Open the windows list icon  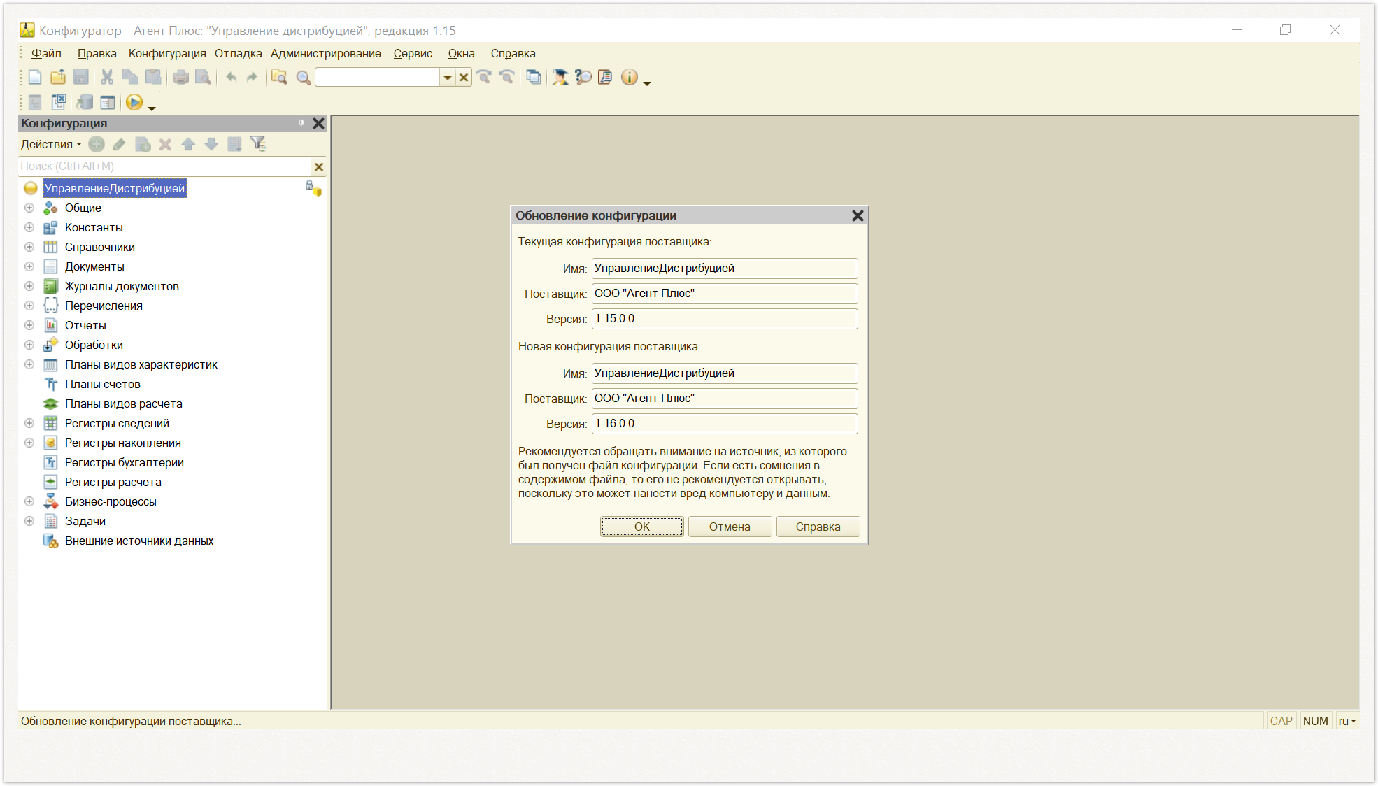534,78
